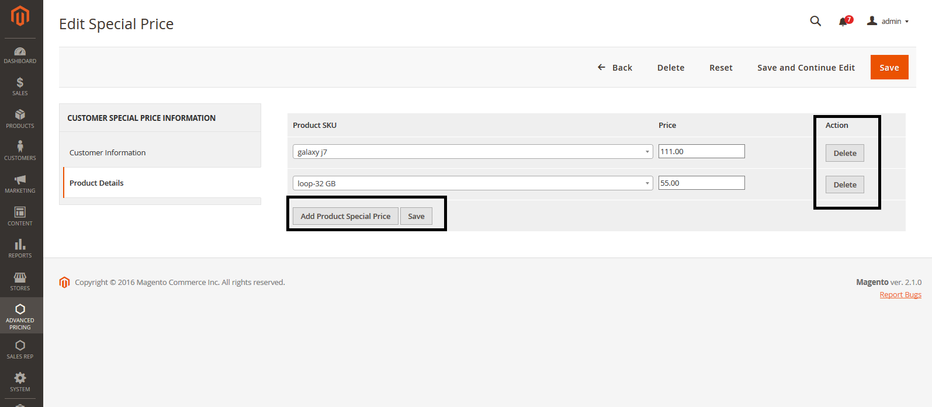Click the orange Save button
The width and height of the screenshot is (932, 407).
point(889,67)
